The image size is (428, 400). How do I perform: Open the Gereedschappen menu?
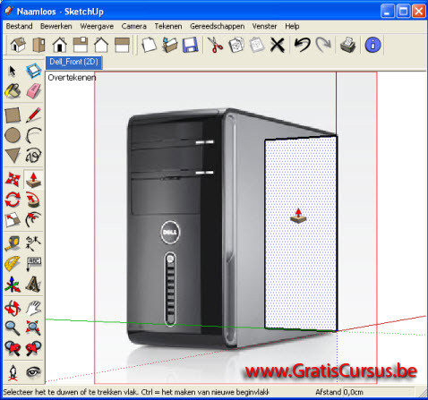(218, 26)
